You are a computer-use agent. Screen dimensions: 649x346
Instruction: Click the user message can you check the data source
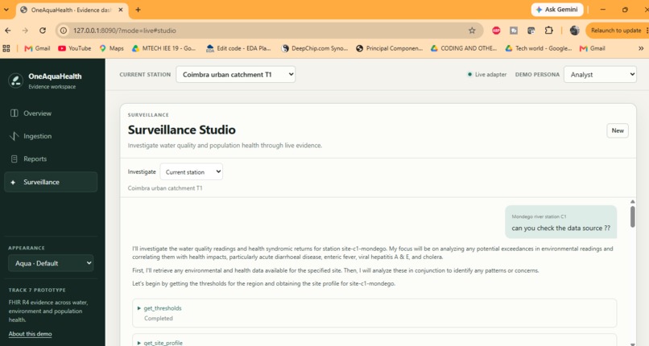point(561,229)
